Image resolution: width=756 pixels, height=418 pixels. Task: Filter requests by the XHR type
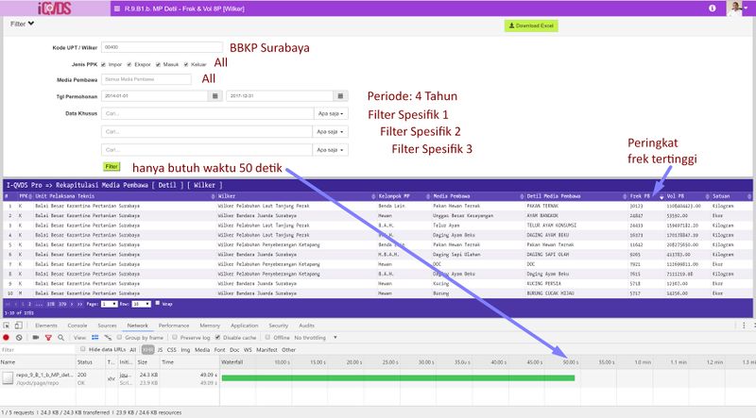[x=148, y=350]
